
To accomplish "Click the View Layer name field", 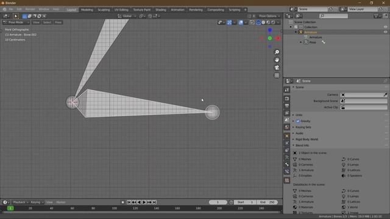I will click(363, 9).
